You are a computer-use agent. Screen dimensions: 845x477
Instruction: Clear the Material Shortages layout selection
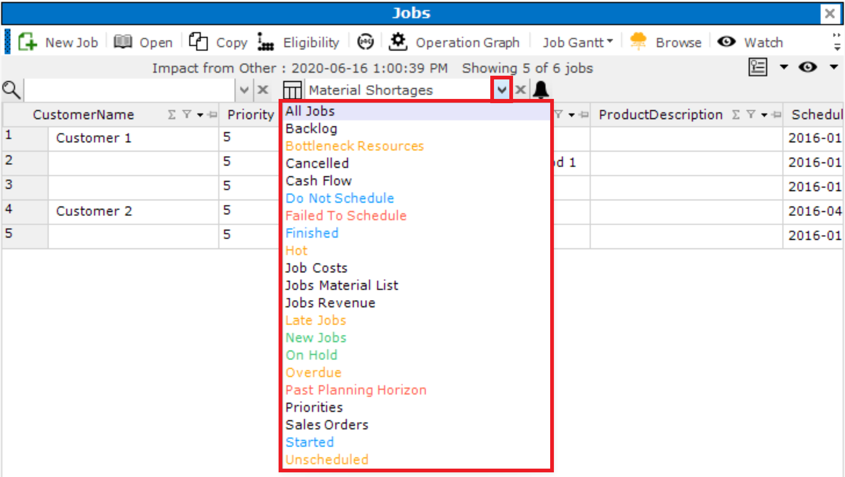521,90
